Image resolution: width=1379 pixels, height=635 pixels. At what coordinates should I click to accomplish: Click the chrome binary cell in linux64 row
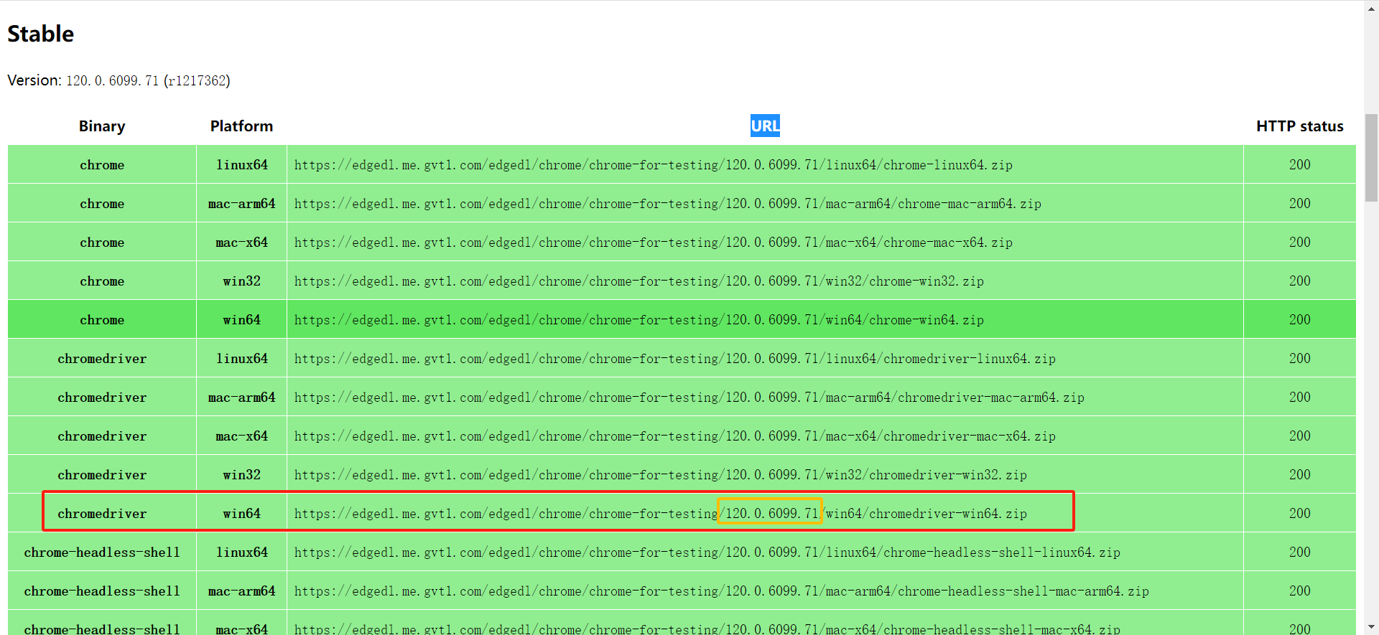click(x=102, y=165)
